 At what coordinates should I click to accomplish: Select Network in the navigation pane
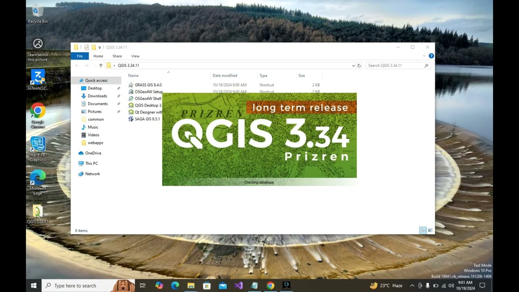pos(92,174)
